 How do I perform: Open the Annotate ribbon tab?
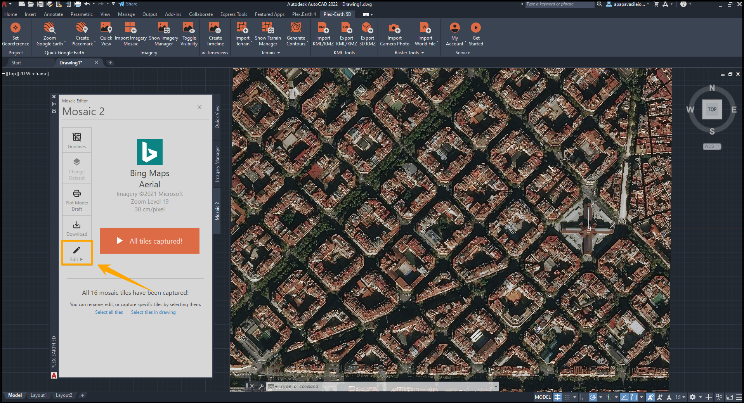coord(53,14)
